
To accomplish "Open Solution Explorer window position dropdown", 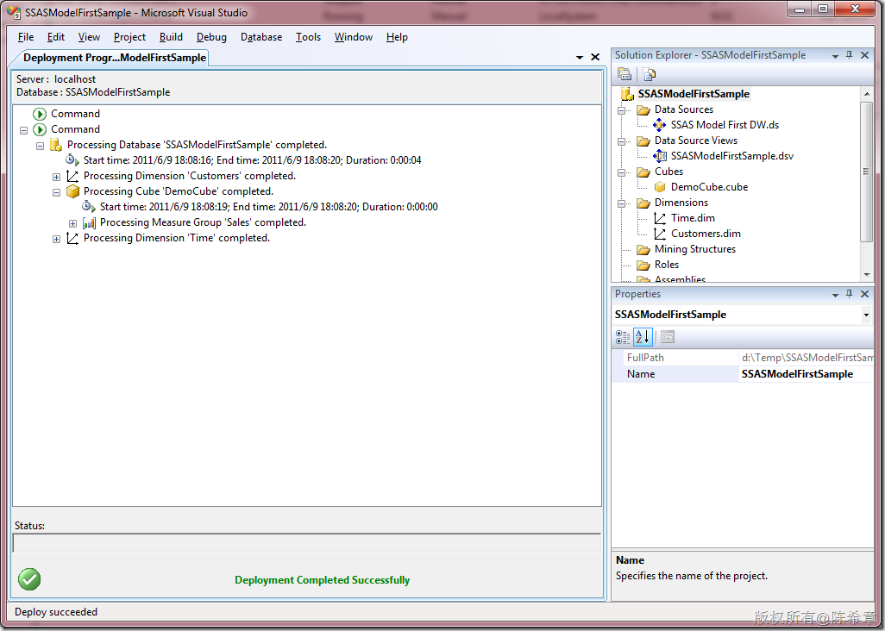I will [835, 56].
